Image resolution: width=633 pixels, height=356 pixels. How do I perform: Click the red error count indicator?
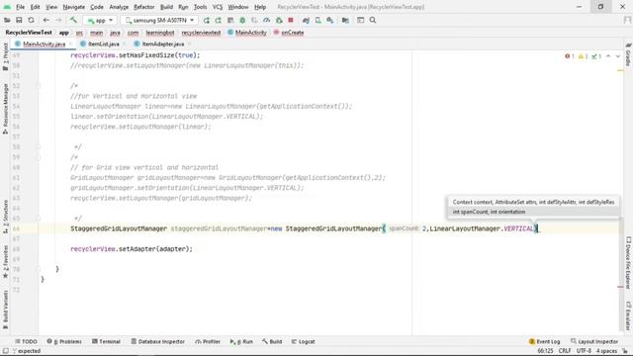[x=570, y=56]
